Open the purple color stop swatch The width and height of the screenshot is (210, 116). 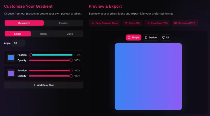coord(11,73)
